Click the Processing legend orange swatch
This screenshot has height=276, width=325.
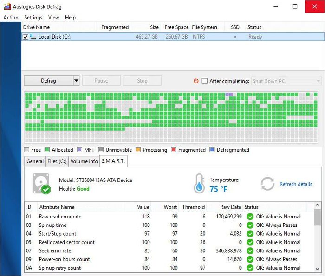point(138,150)
